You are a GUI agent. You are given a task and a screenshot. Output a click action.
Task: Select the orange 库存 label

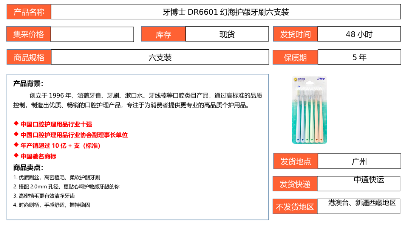[163, 34]
